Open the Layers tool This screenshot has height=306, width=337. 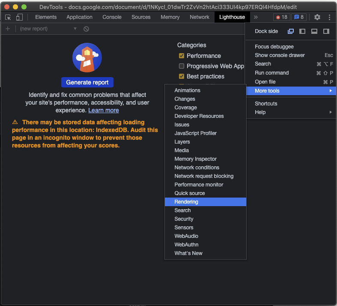pyautogui.click(x=206, y=142)
